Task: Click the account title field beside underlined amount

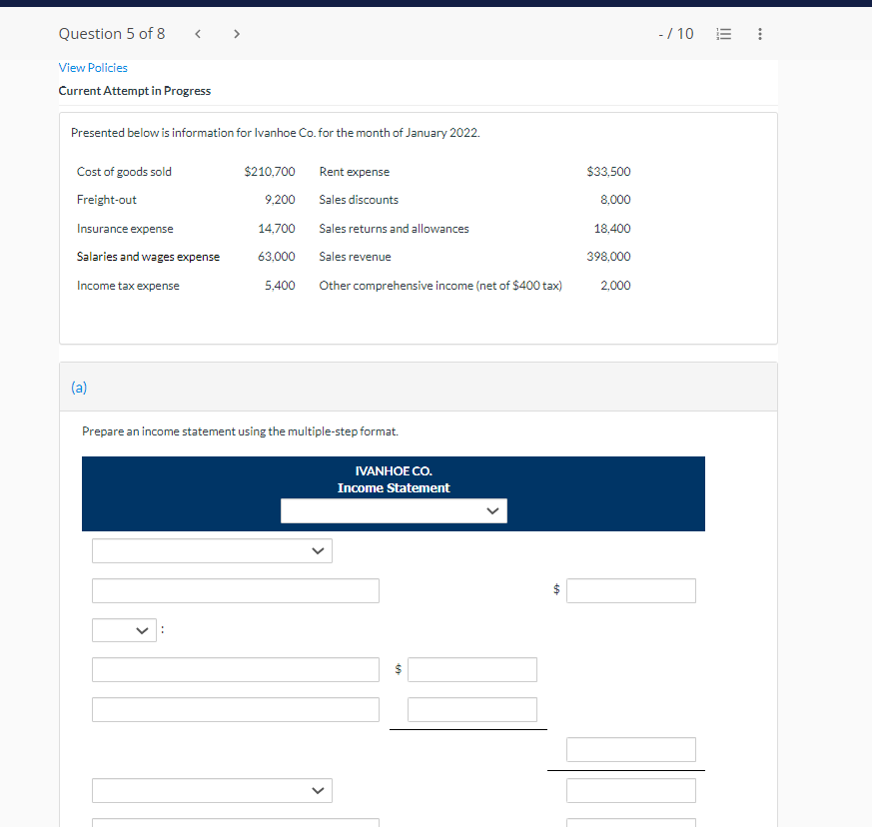Action: [x=236, y=710]
